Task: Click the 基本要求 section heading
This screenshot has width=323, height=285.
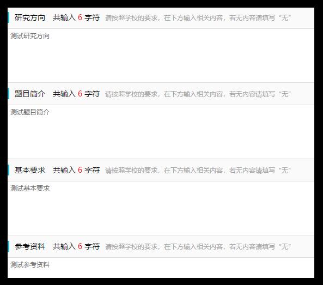Action: click(30, 170)
